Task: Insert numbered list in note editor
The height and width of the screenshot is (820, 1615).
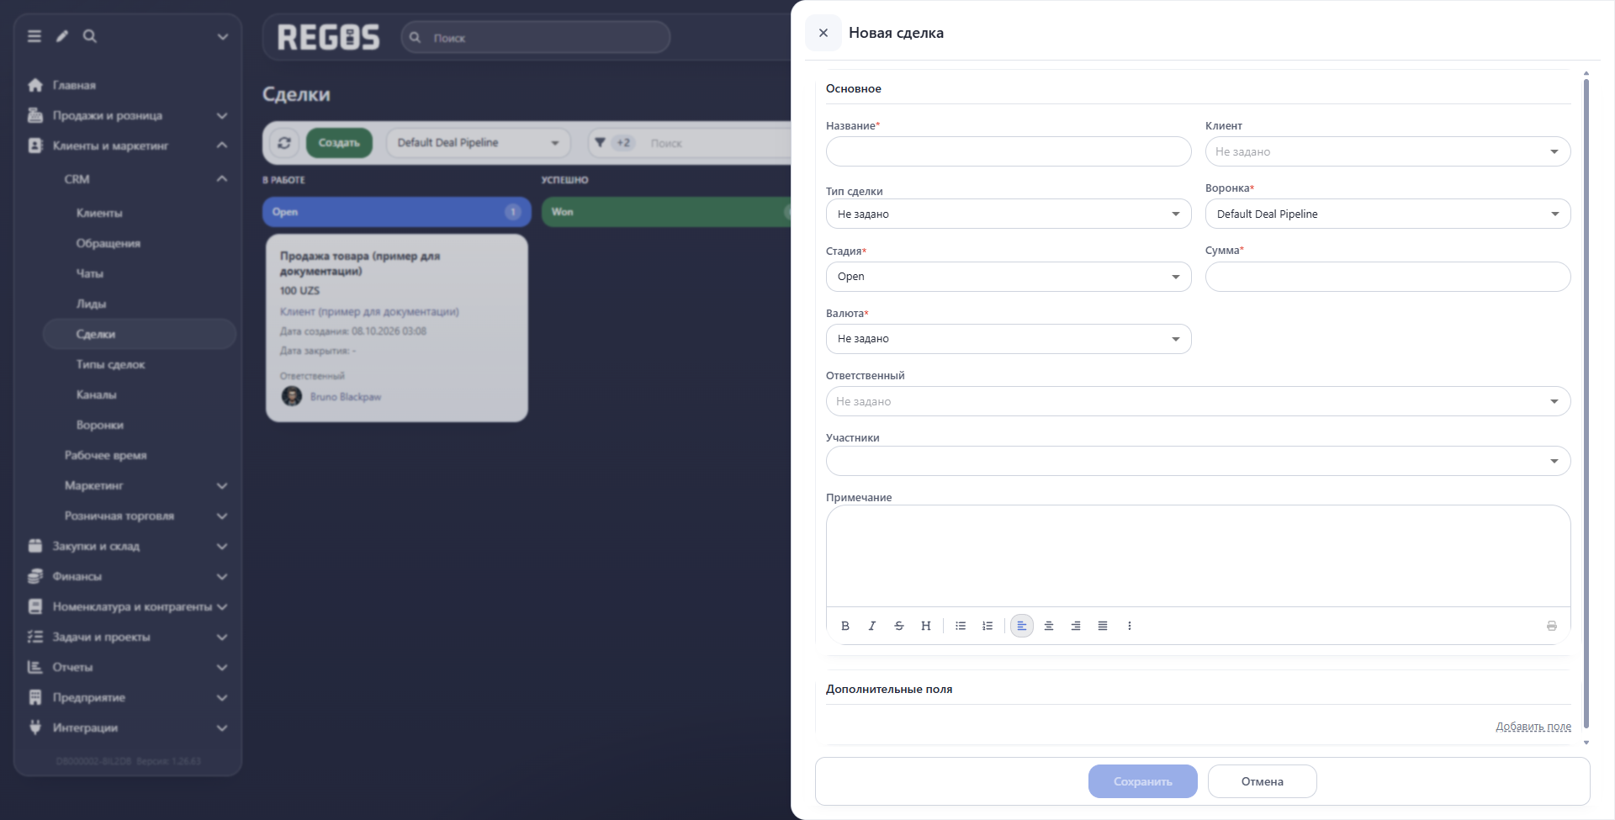Action: 988,626
